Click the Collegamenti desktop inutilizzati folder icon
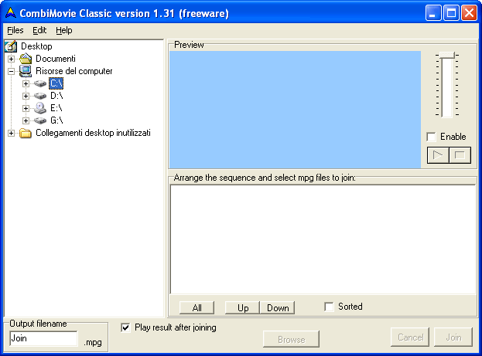 pos(26,133)
